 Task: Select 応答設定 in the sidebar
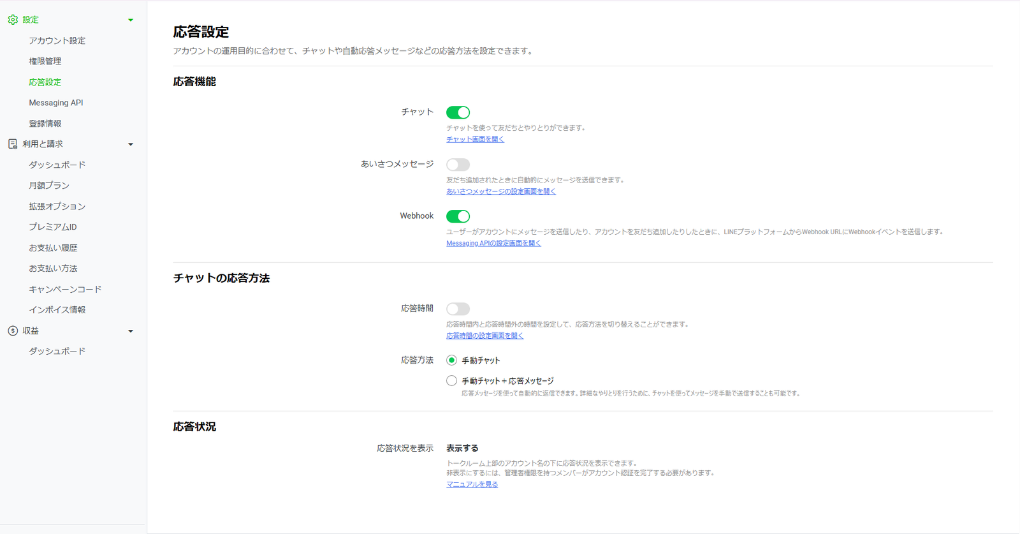coord(45,82)
